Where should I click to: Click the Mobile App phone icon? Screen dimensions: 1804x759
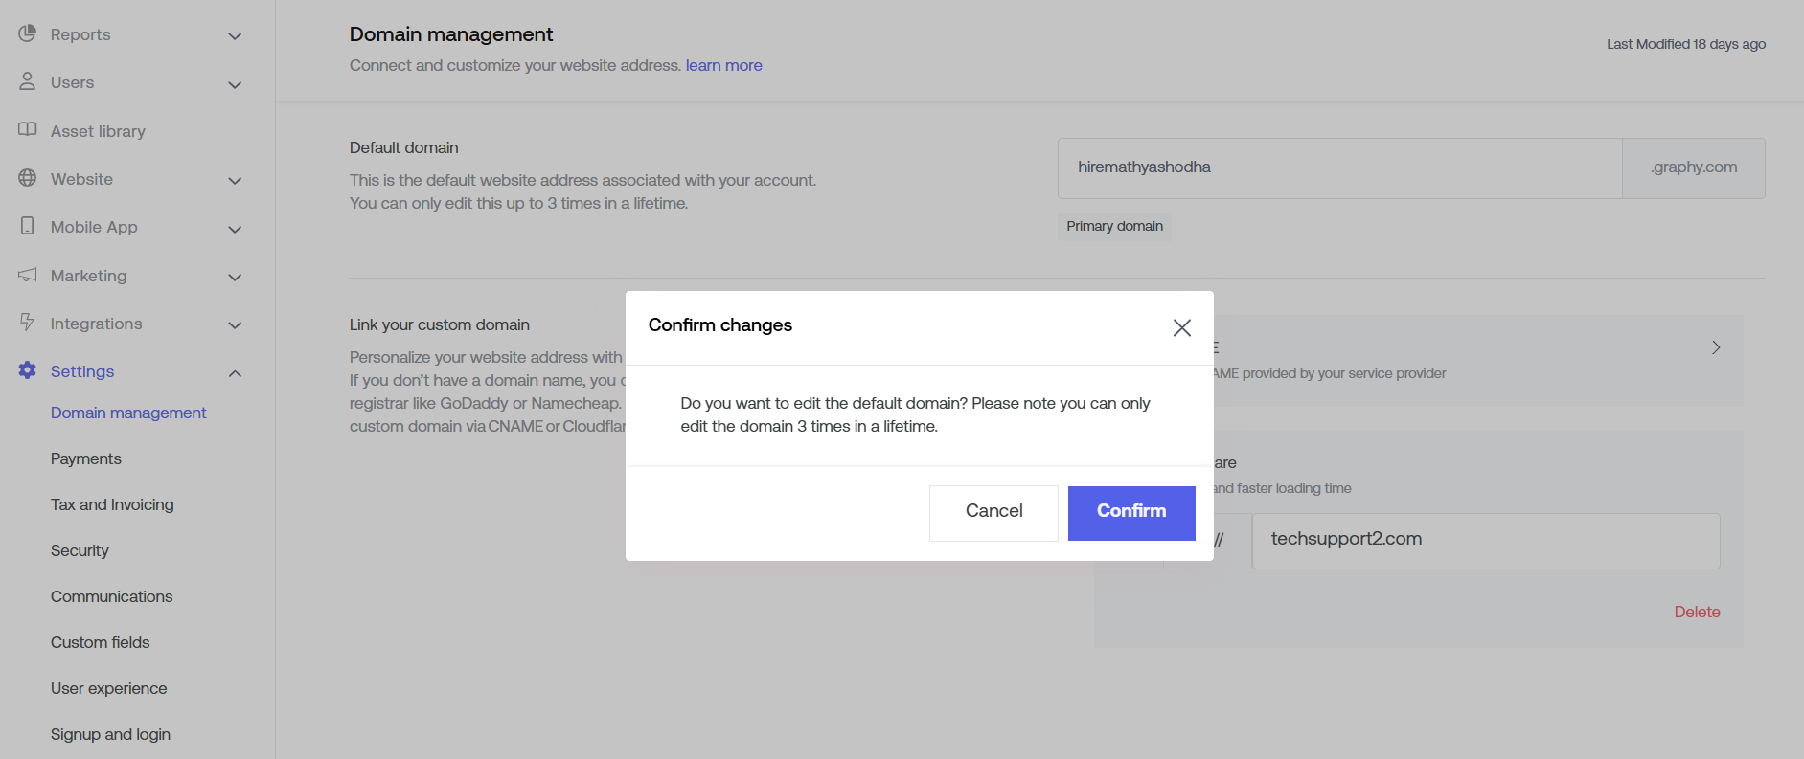(27, 226)
